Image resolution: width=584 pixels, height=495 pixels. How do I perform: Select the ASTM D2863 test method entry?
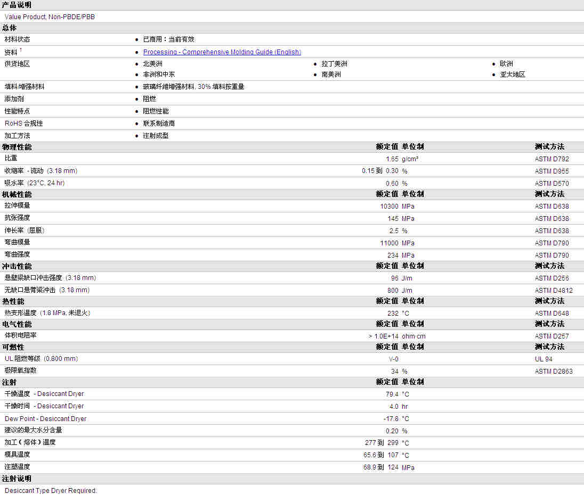(x=554, y=372)
